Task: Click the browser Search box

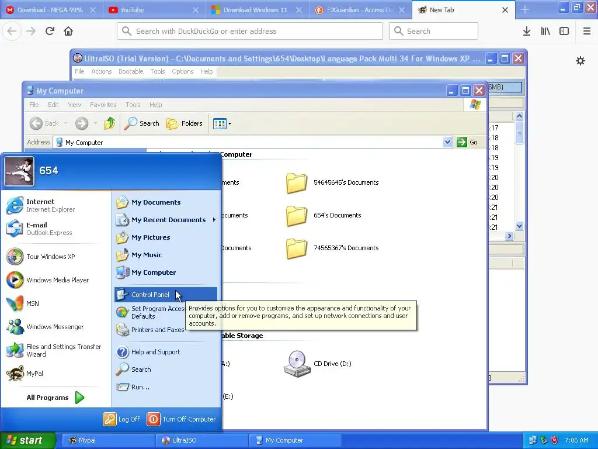Action: point(433,32)
